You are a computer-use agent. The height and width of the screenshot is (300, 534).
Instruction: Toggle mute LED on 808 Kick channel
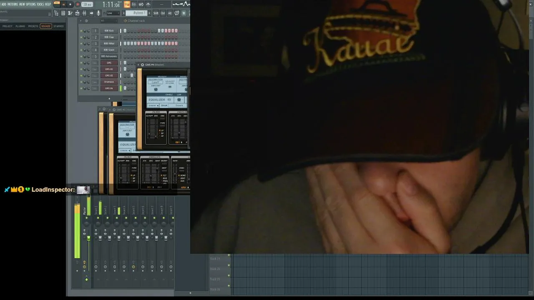pos(81,31)
